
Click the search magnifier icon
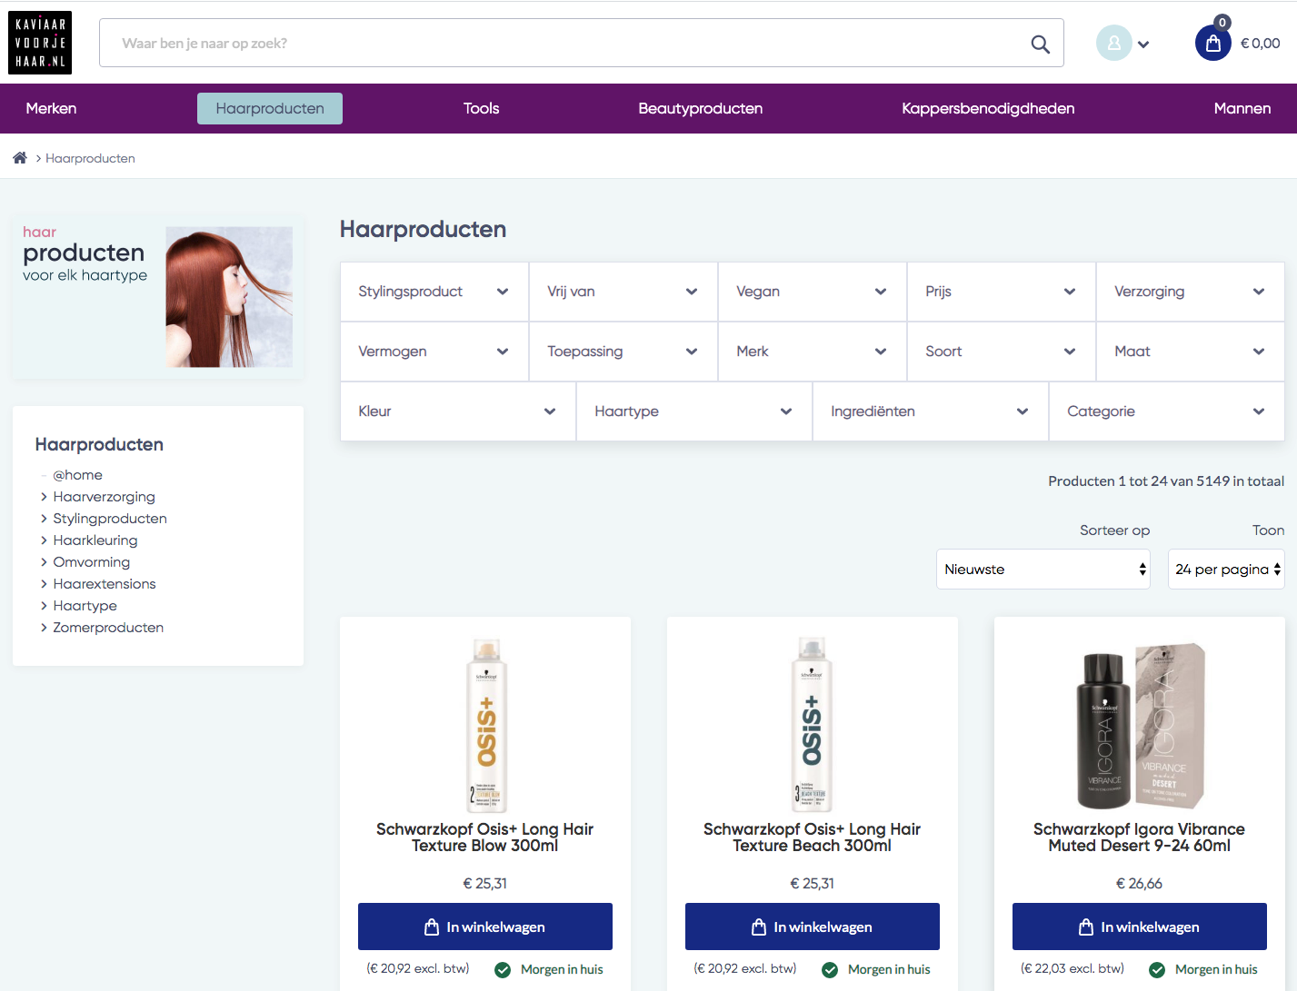(1040, 44)
